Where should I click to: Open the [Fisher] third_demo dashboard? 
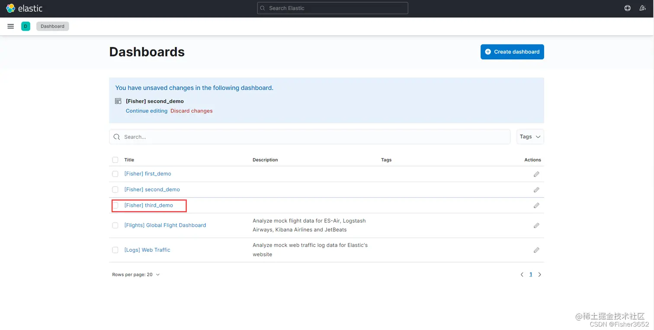tap(149, 205)
